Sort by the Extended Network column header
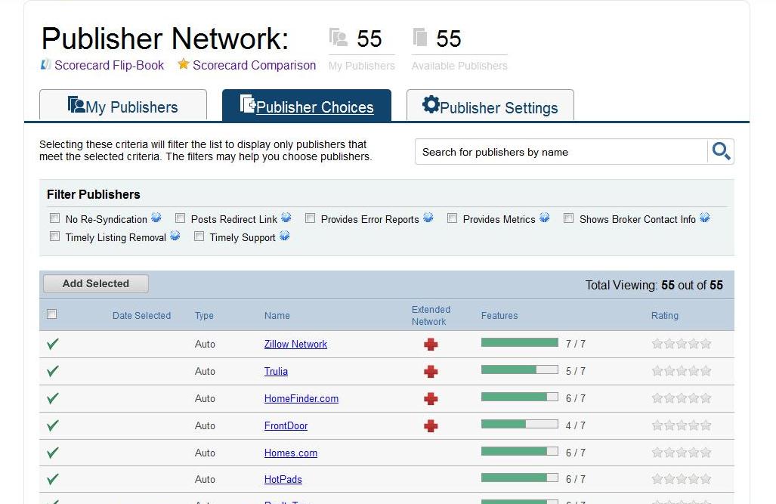This screenshot has height=504, width=776. 431,315
